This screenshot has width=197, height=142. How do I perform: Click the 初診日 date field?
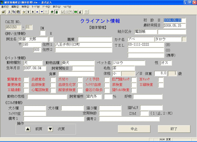[174, 20]
